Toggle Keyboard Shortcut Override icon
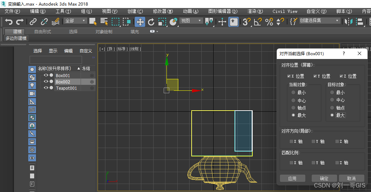 pos(233,22)
